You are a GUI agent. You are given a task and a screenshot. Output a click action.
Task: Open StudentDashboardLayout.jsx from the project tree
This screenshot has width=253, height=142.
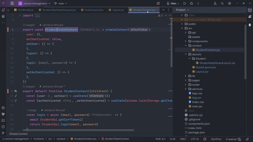pyautogui.click(x=217, y=63)
